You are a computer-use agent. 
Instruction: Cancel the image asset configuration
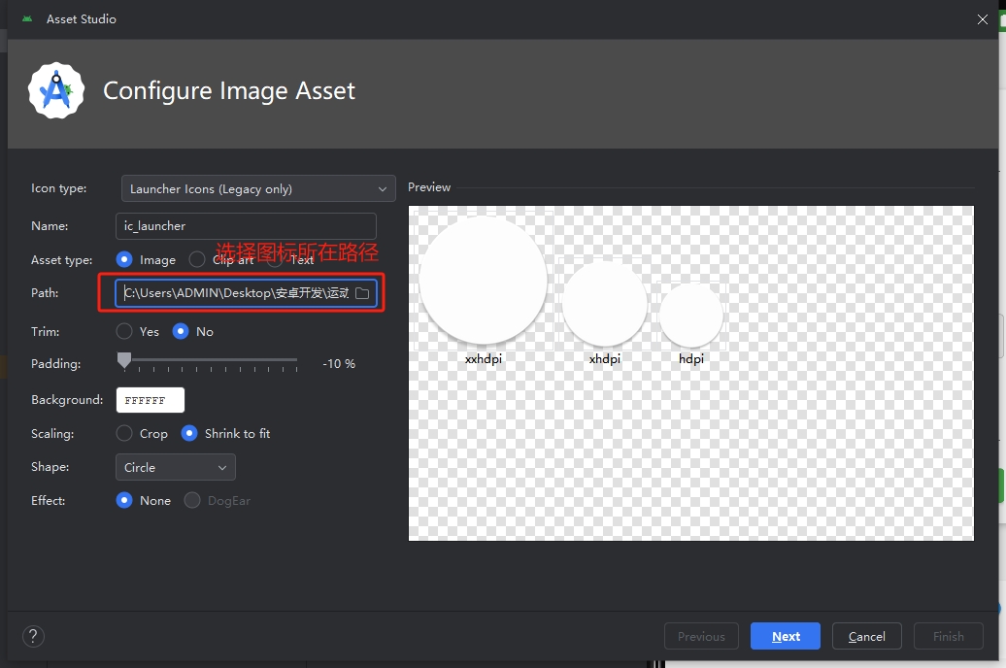point(866,636)
